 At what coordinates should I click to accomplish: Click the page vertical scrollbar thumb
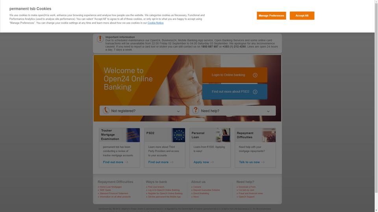(x=376, y=98)
